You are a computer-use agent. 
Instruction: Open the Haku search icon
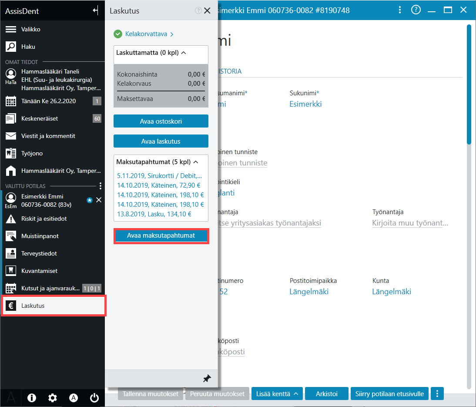pyautogui.click(x=11, y=47)
